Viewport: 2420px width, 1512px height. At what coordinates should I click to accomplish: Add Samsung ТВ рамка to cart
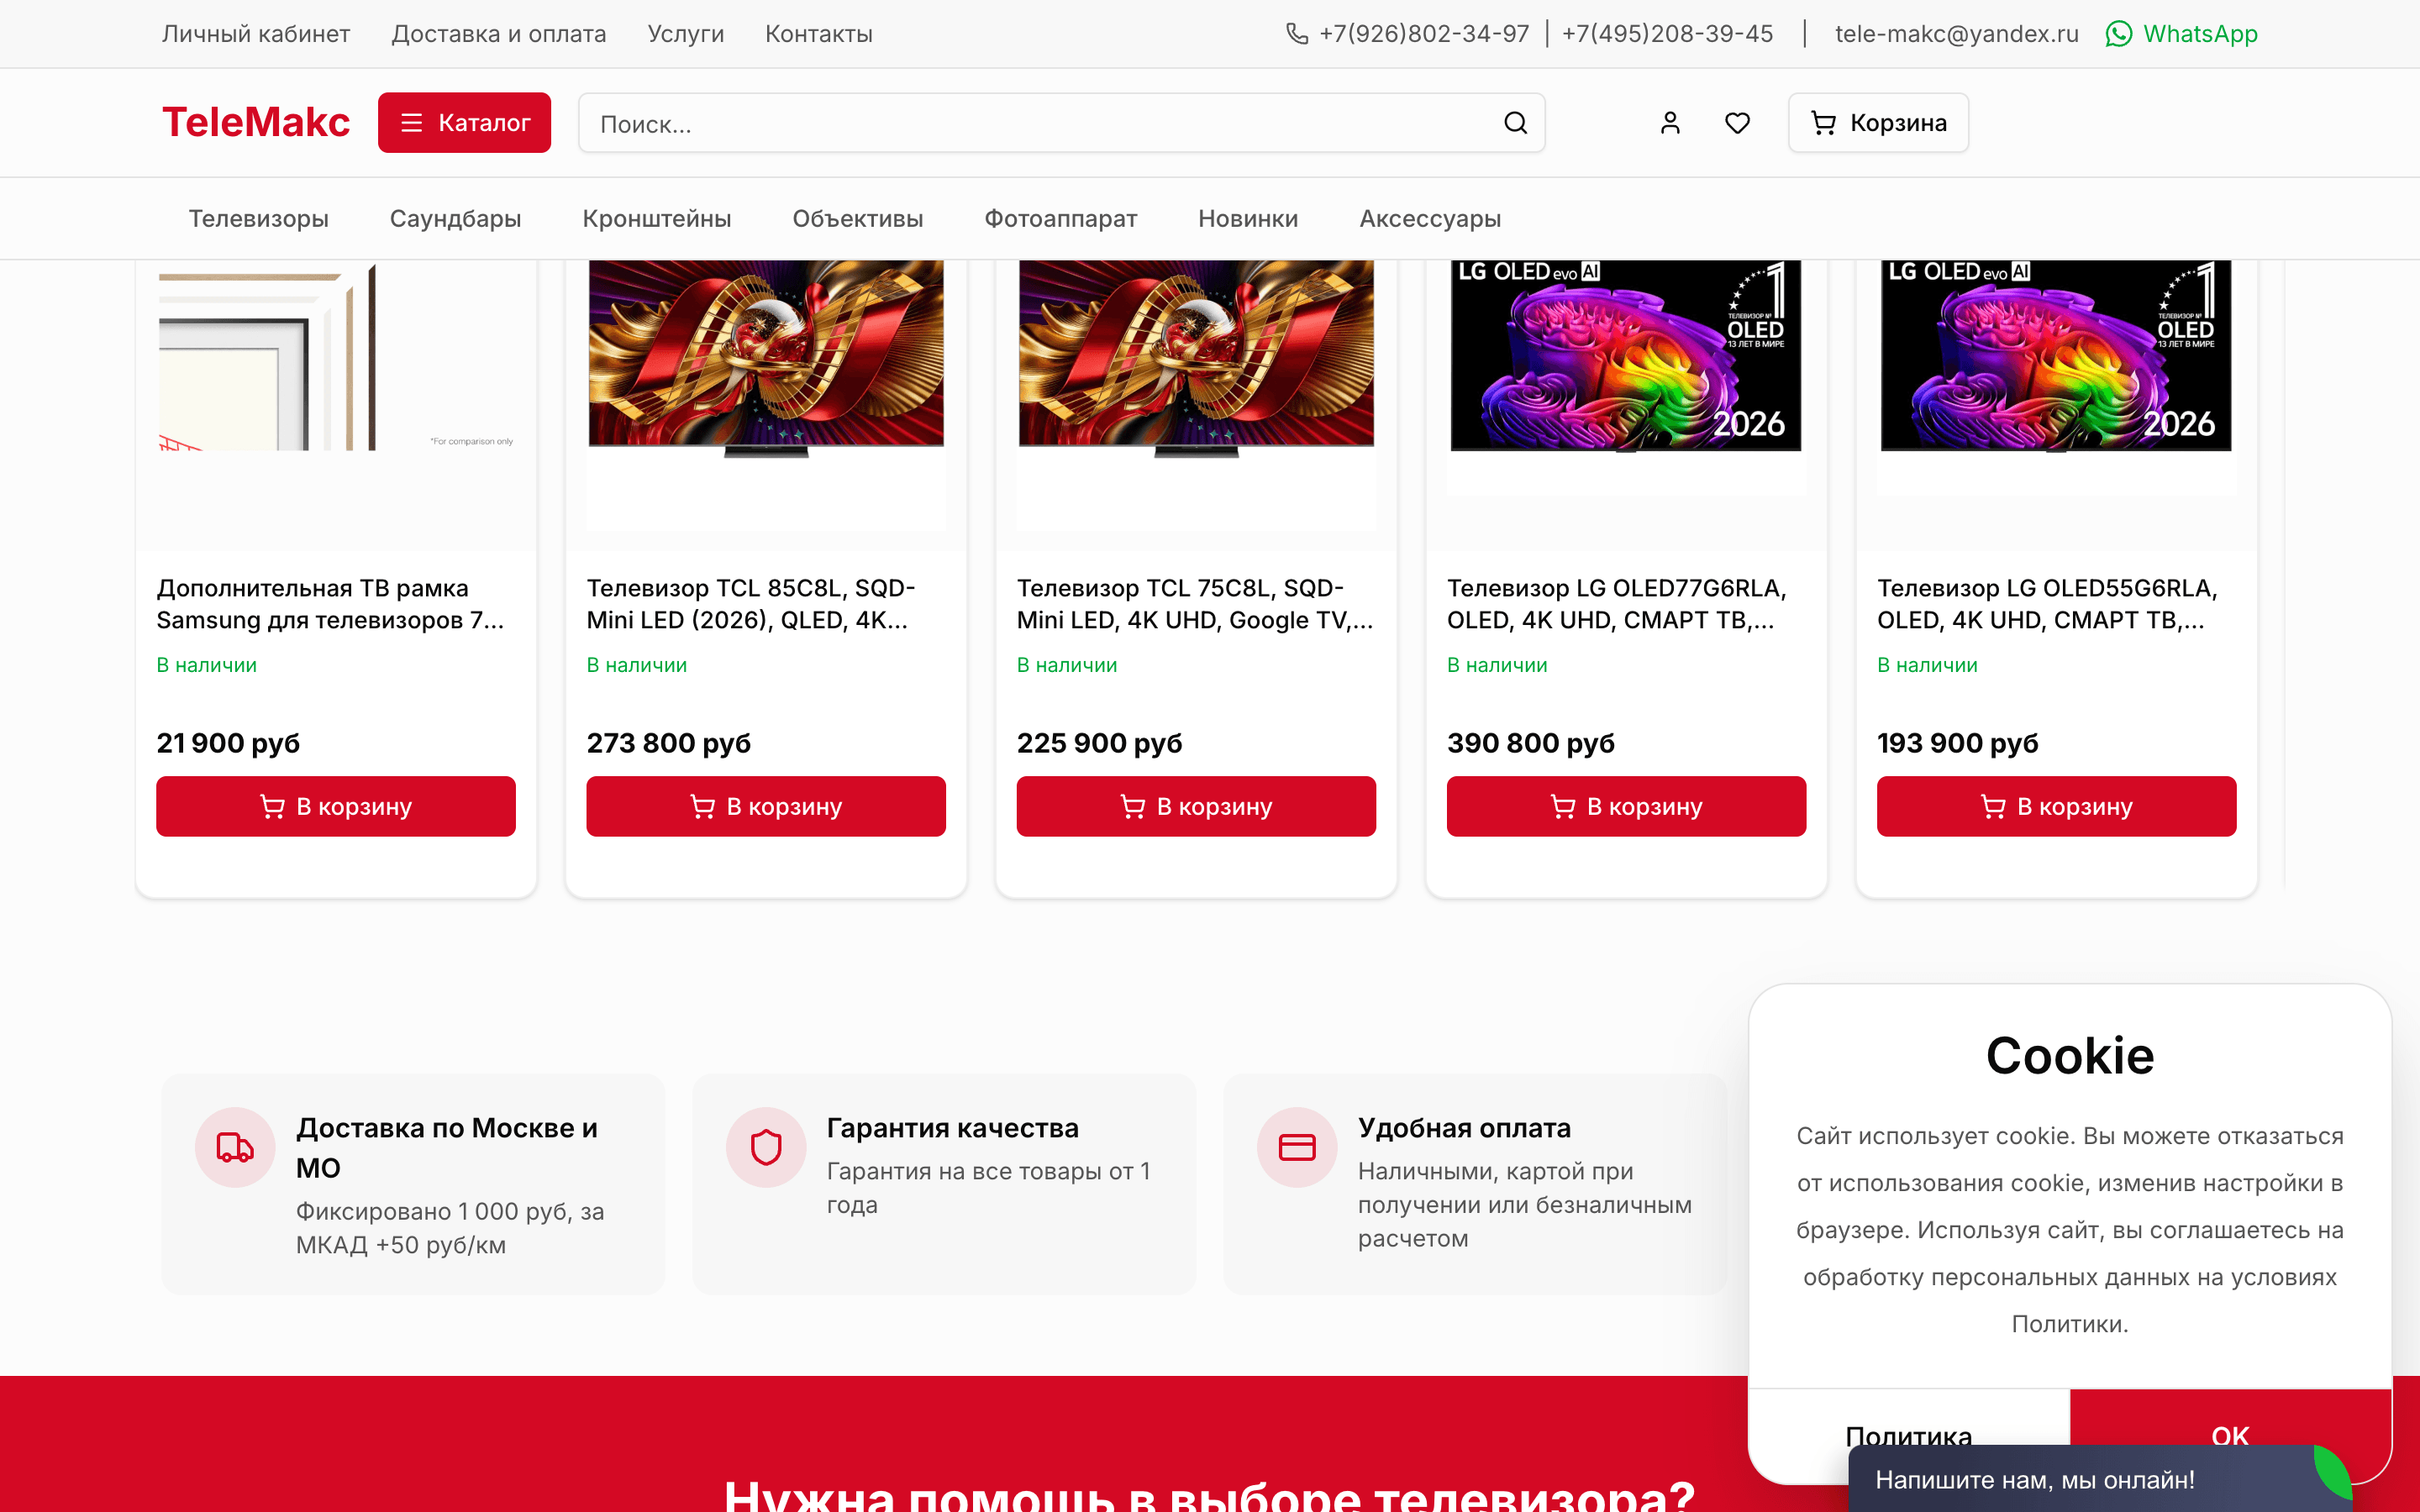point(336,806)
